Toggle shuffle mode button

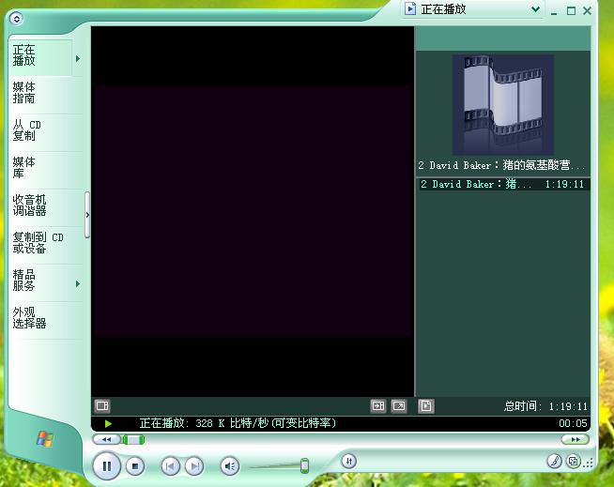(x=348, y=461)
